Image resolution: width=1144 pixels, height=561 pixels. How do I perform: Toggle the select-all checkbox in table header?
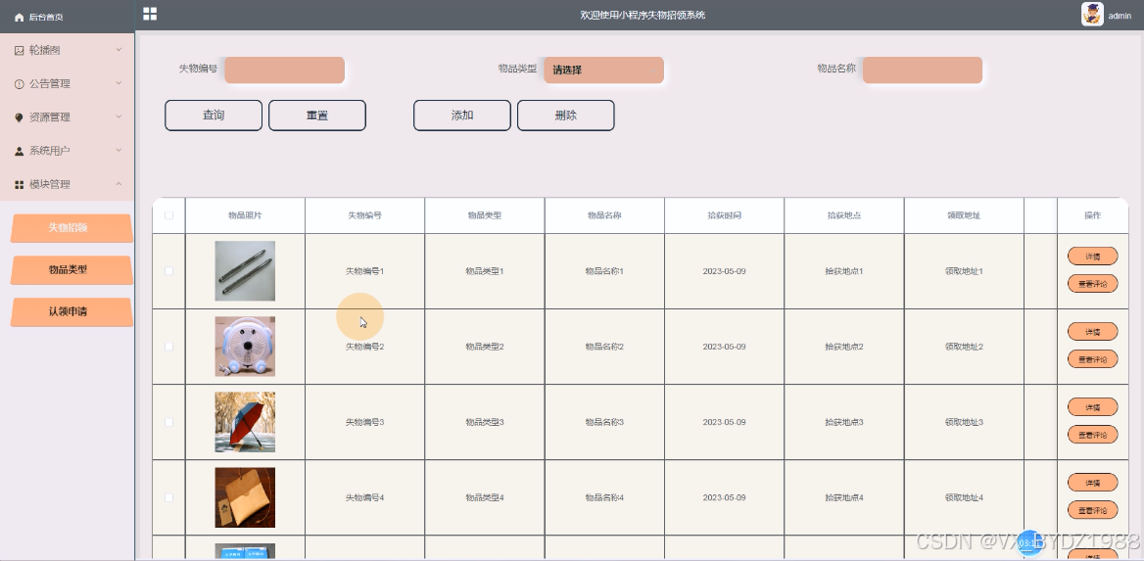click(169, 215)
